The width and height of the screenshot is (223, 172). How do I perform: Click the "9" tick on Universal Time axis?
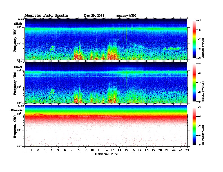tap(86, 150)
